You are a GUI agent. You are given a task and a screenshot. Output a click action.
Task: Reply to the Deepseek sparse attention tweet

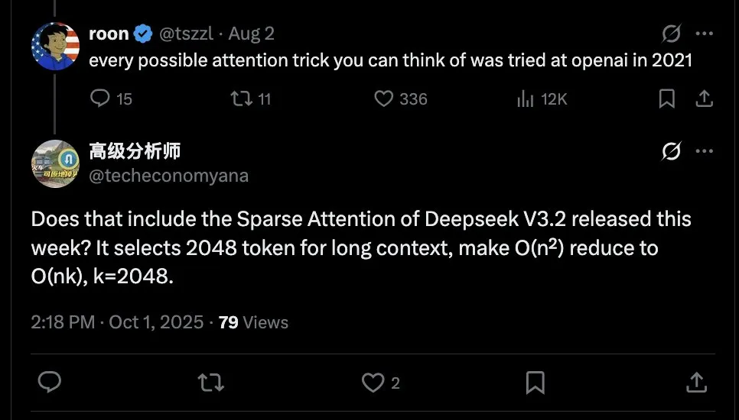pyautogui.click(x=50, y=382)
